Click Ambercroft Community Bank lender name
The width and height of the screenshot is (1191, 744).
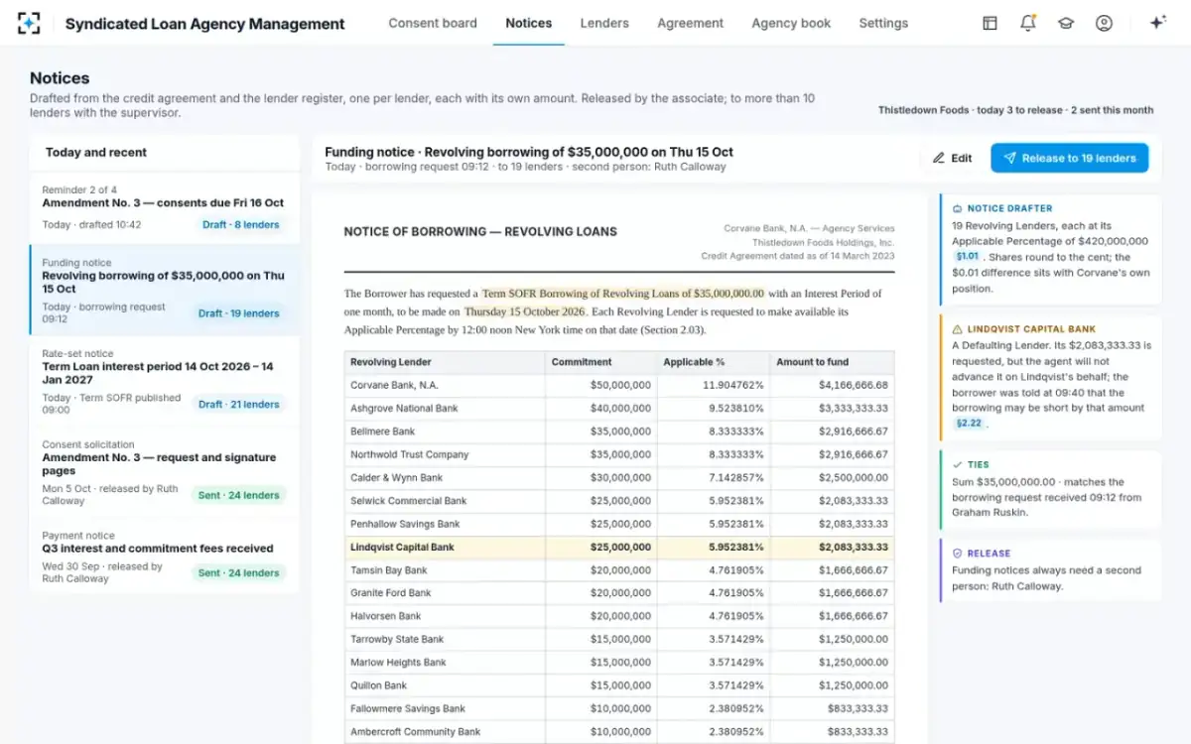tap(415, 732)
